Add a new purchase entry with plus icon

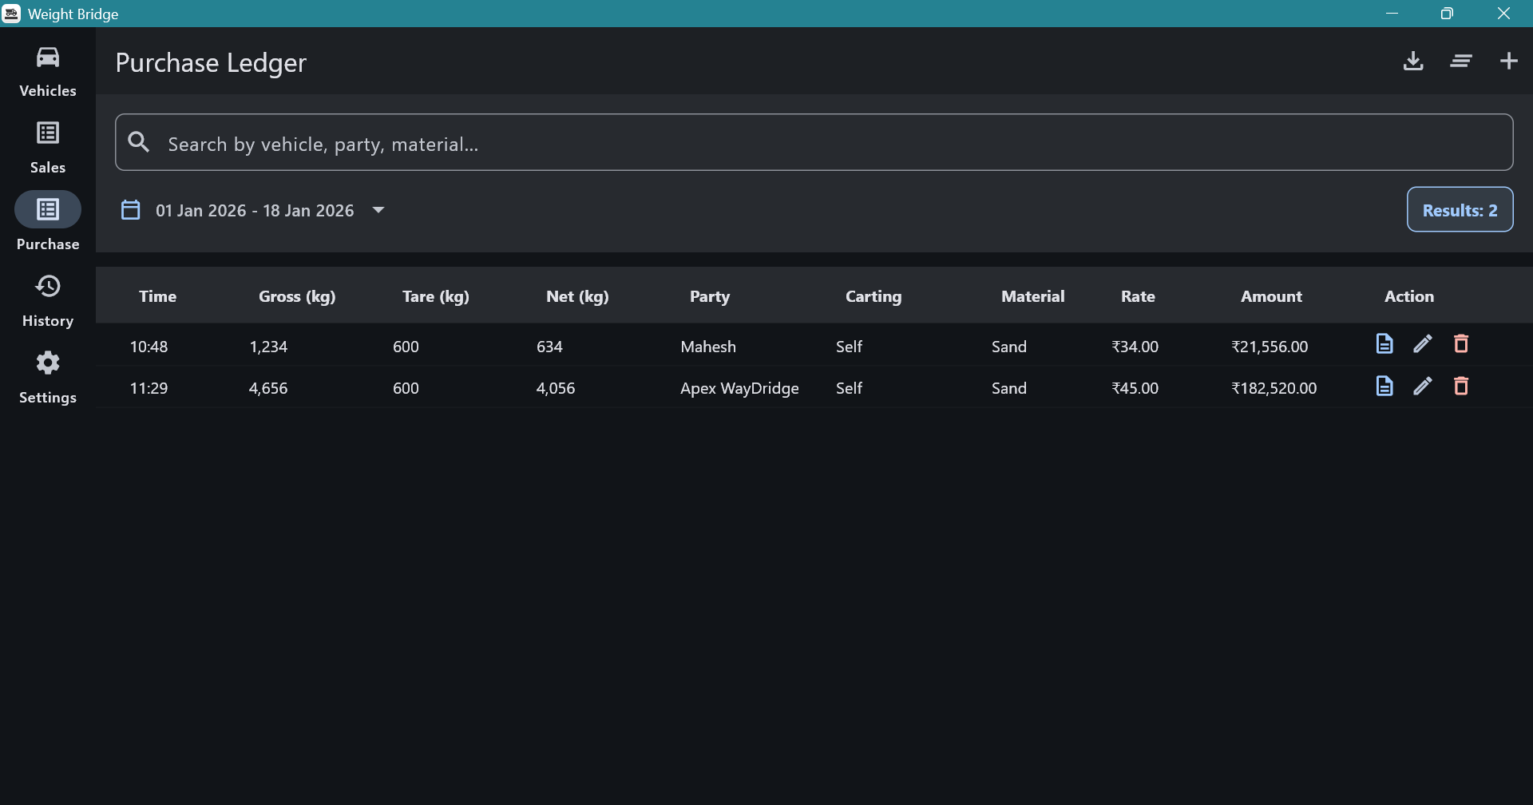[x=1509, y=61]
